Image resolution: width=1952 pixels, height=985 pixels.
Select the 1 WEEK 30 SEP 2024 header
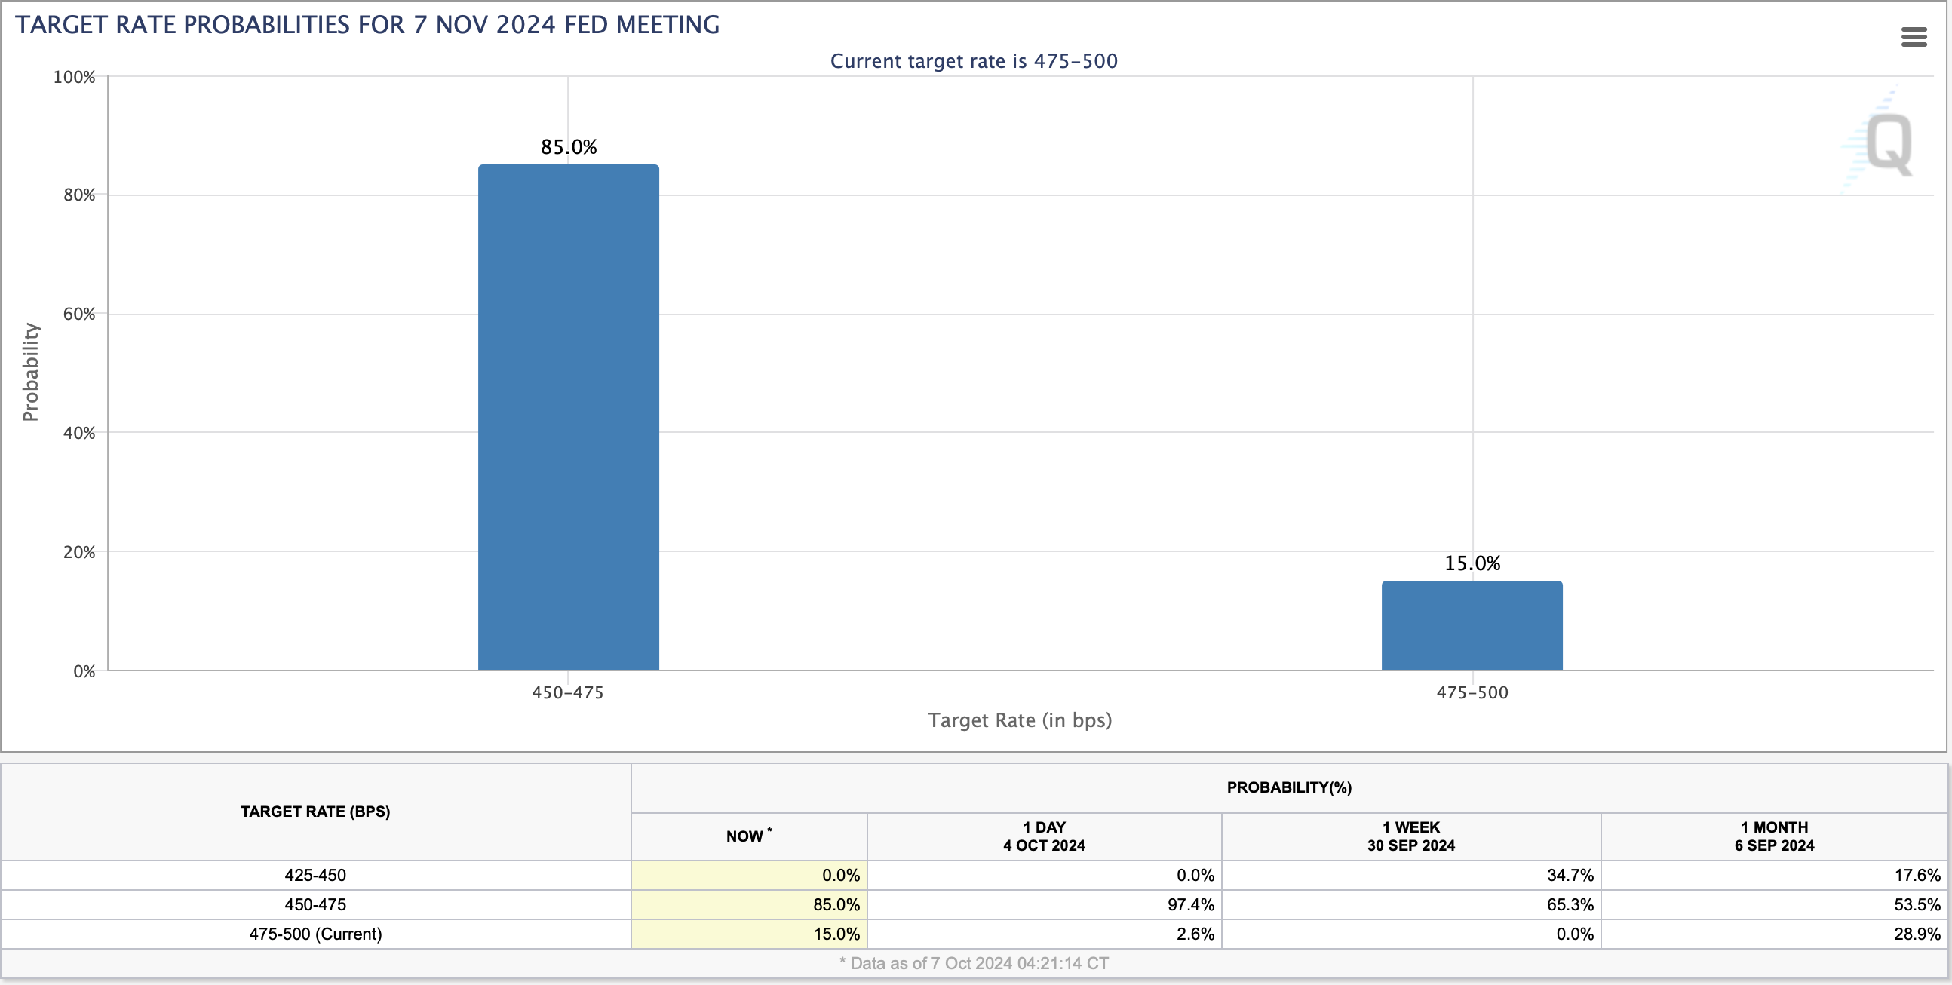[1410, 836]
